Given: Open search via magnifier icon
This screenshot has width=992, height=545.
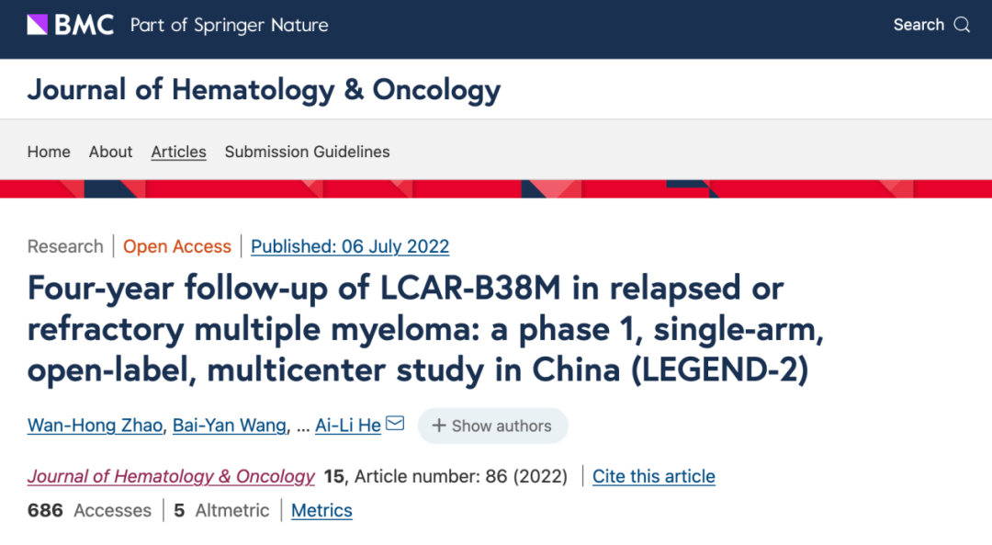Looking at the screenshot, I should point(962,25).
